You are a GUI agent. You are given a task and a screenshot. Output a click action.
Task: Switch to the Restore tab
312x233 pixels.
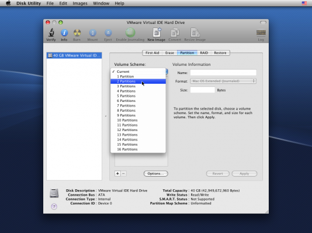point(220,53)
